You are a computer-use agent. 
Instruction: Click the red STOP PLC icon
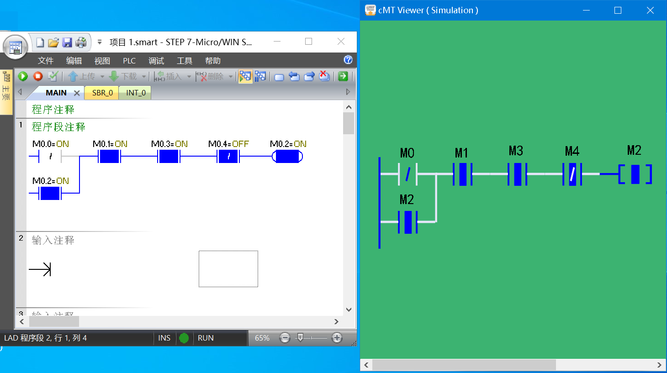38,76
